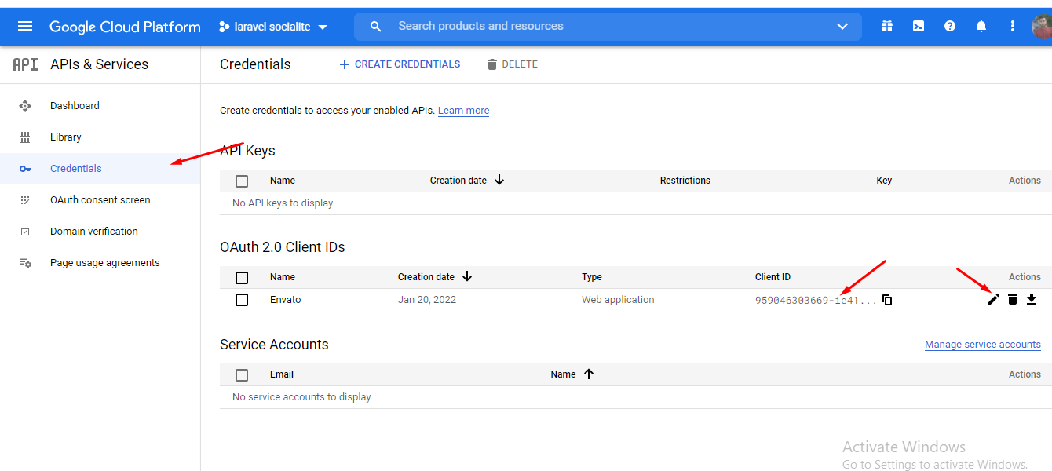Go to OAuth consent screen in sidebar
The width and height of the screenshot is (1052, 471).
click(x=100, y=200)
